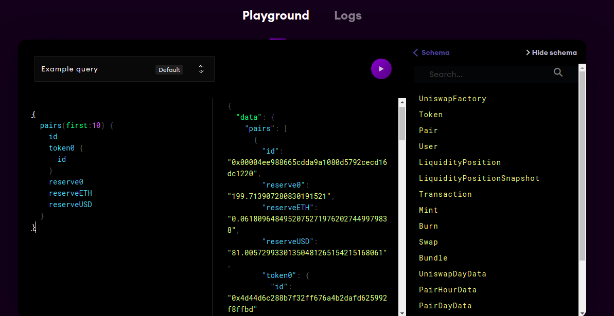The image size is (614, 316).
Task: Click reserveETH in the query editor
Action: [71, 193]
